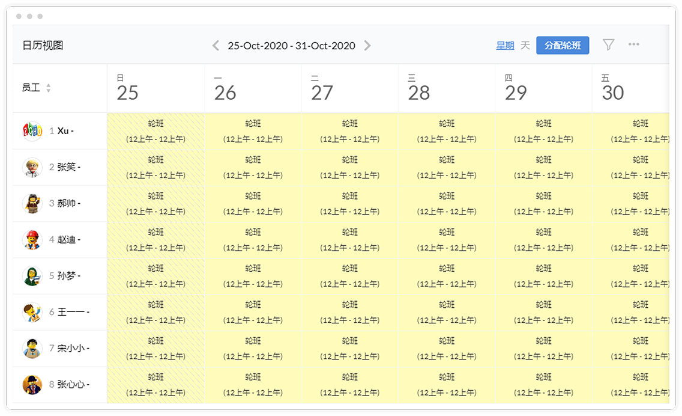Select the day 28 column header
This screenshot has height=416, width=682.
[x=447, y=88]
